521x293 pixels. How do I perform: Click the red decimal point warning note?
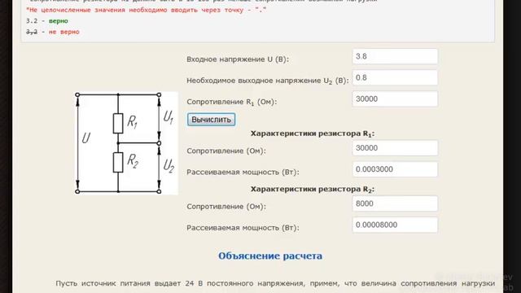(x=147, y=10)
